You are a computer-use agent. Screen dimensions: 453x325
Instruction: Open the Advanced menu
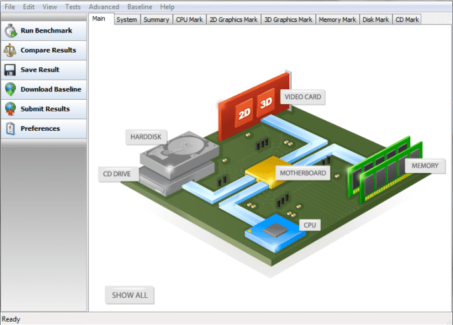pyautogui.click(x=104, y=6)
